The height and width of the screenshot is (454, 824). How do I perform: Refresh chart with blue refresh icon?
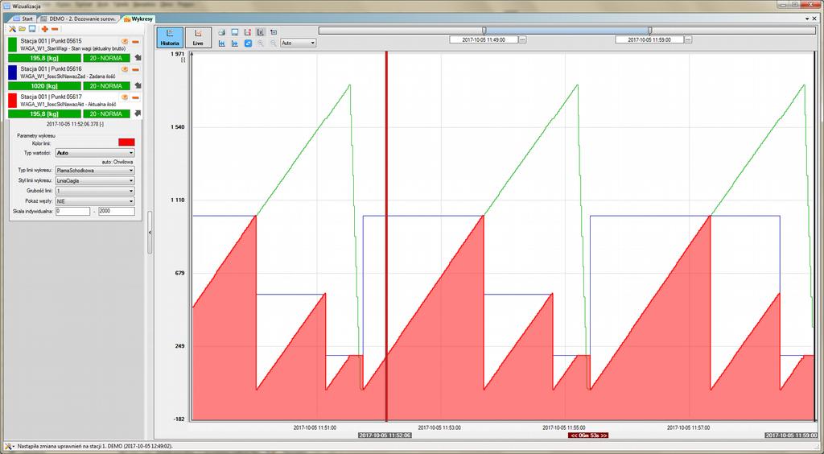coord(248,43)
